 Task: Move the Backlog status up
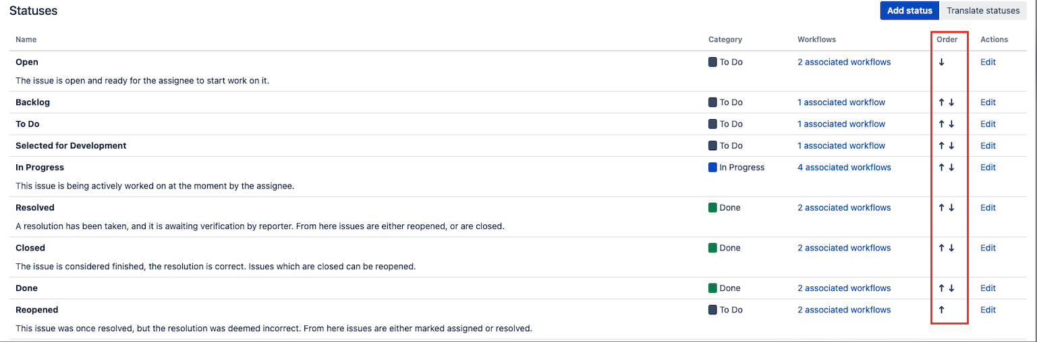point(941,103)
